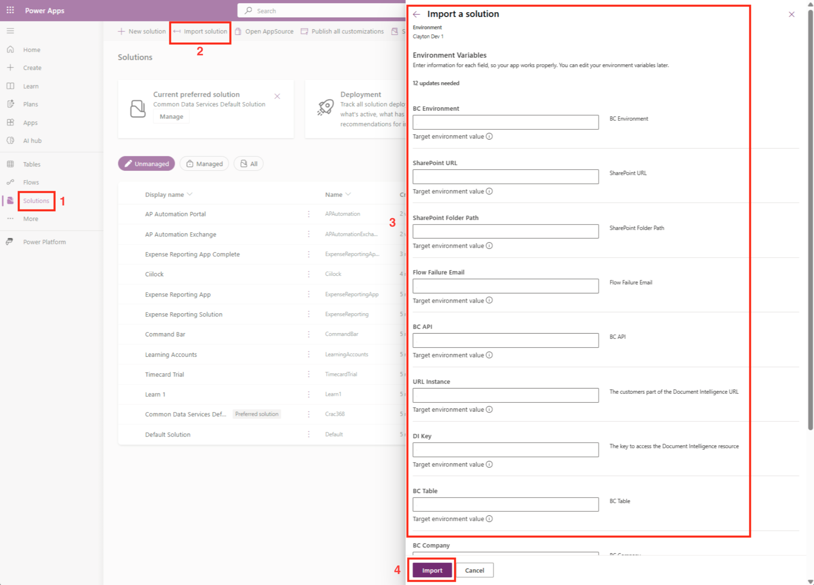Open AI hub from the sidebar
Viewport: 814px width, 585px height.
pyautogui.click(x=32, y=141)
